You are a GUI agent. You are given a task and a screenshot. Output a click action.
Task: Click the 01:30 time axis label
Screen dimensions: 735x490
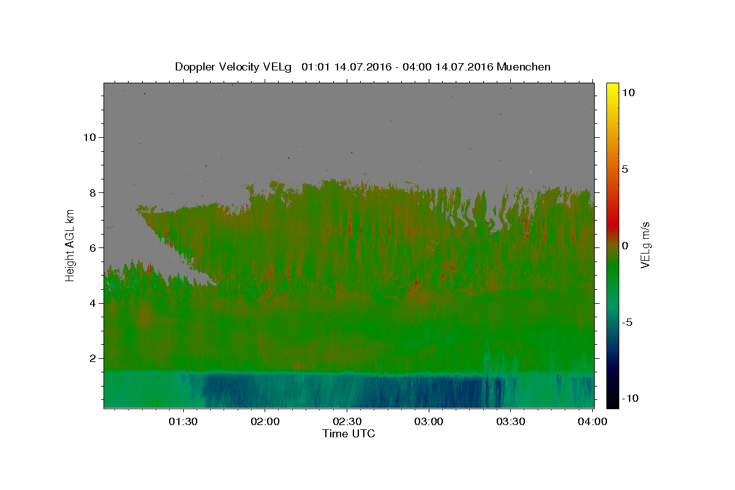(x=183, y=422)
